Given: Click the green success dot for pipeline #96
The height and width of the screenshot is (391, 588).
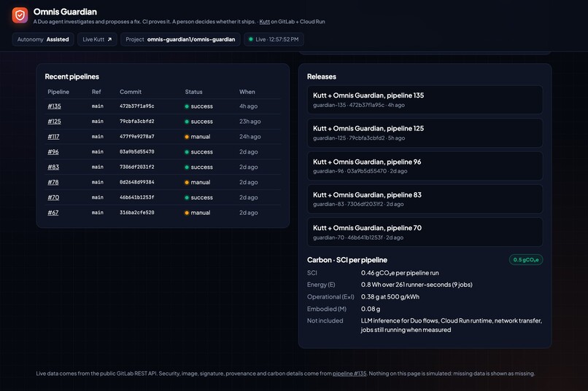Looking at the screenshot, I should [187, 152].
